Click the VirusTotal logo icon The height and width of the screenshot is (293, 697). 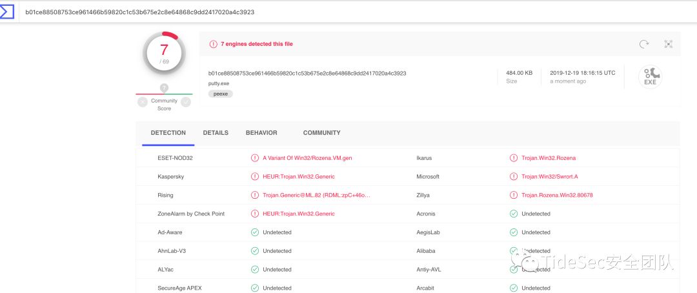[7, 12]
